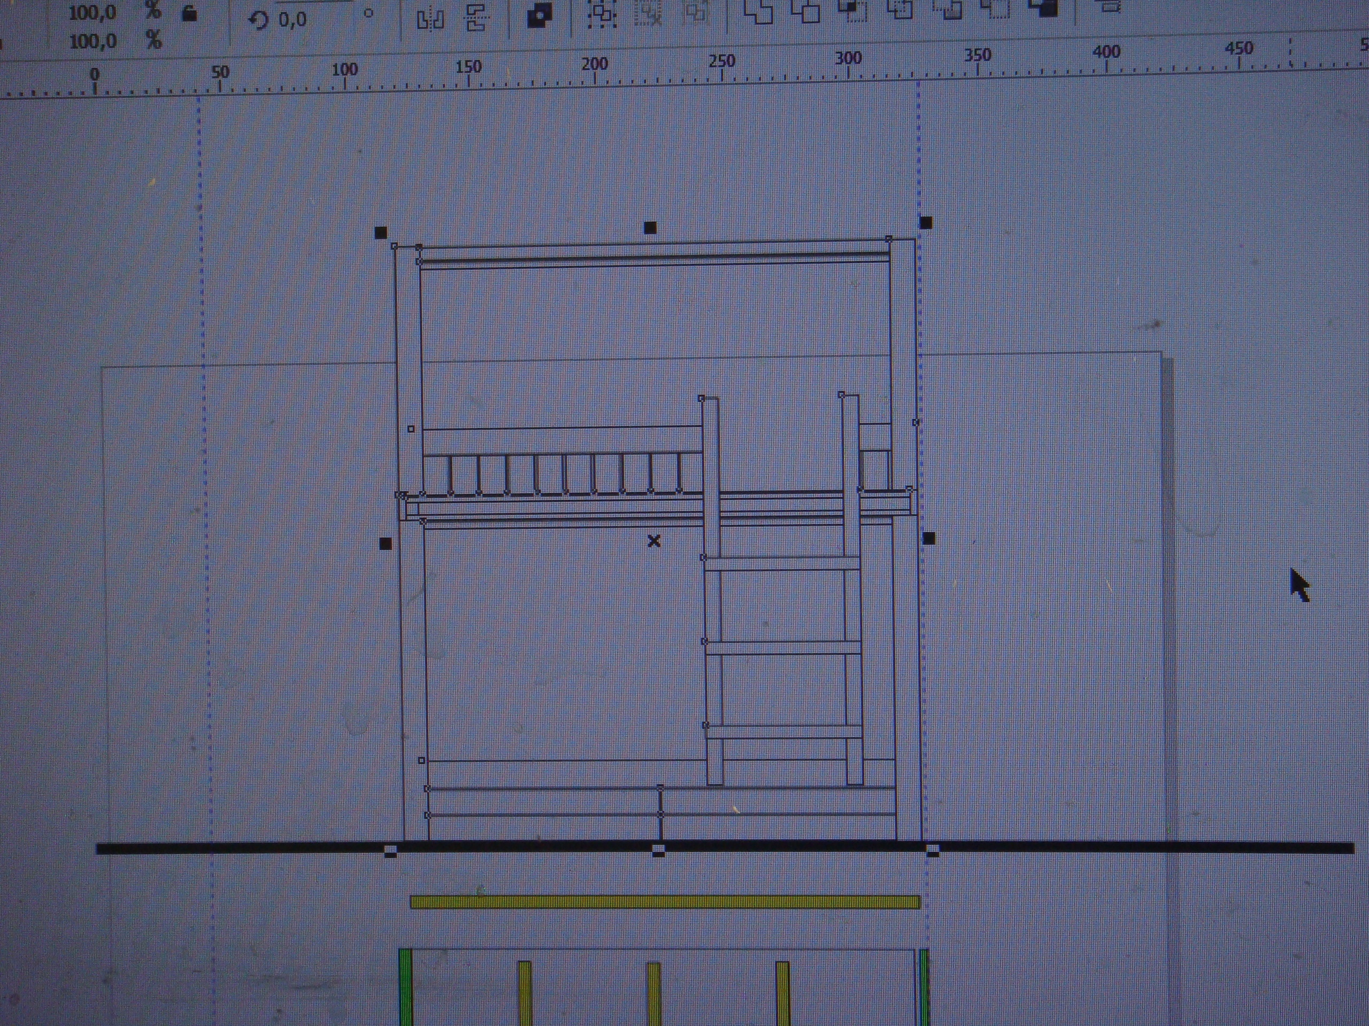Click the greyed Ungroup icon
The height and width of the screenshot is (1026, 1369).
coord(648,12)
